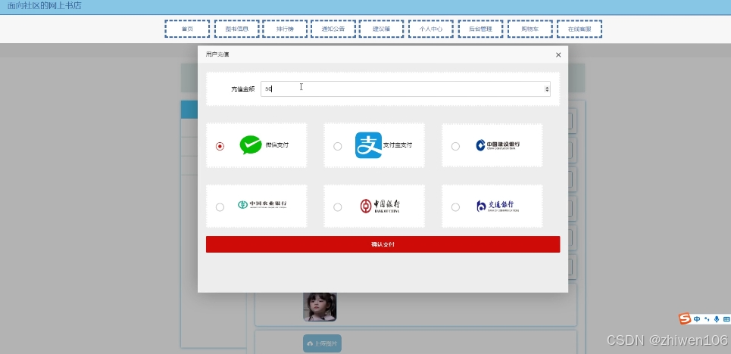Open 购物车 in the navigation bar

tap(530, 29)
